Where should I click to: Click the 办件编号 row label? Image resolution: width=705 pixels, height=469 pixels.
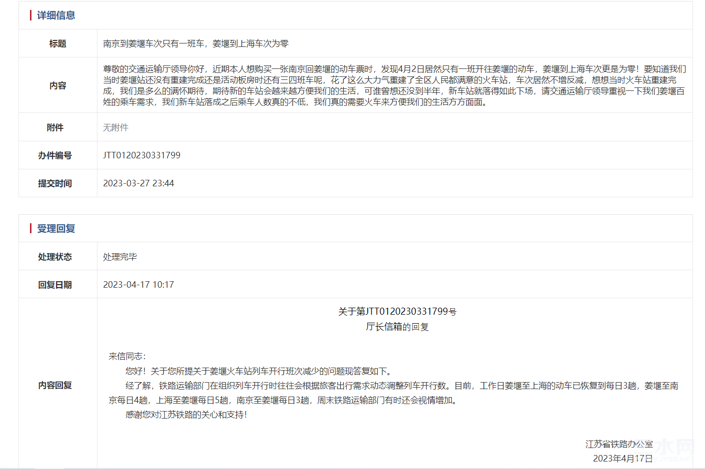pos(55,155)
